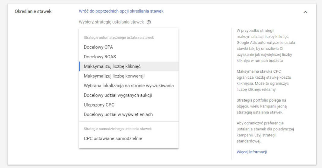The width and height of the screenshot is (322, 168).
Task: Choose Docelowy ROAS from the list
Action: pos(129,57)
